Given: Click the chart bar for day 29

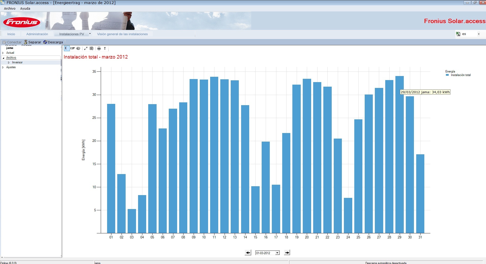Looking at the screenshot, I should coord(399,155).
